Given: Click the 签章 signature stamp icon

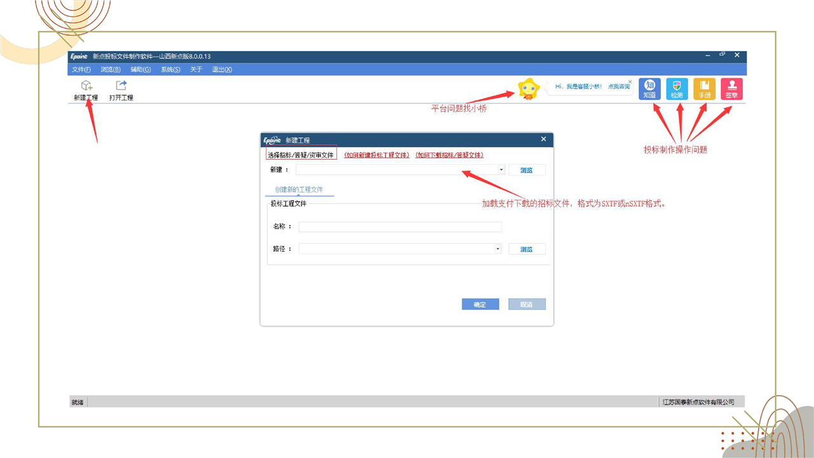Looking at the screenshot, I should [x=731, y=89].
